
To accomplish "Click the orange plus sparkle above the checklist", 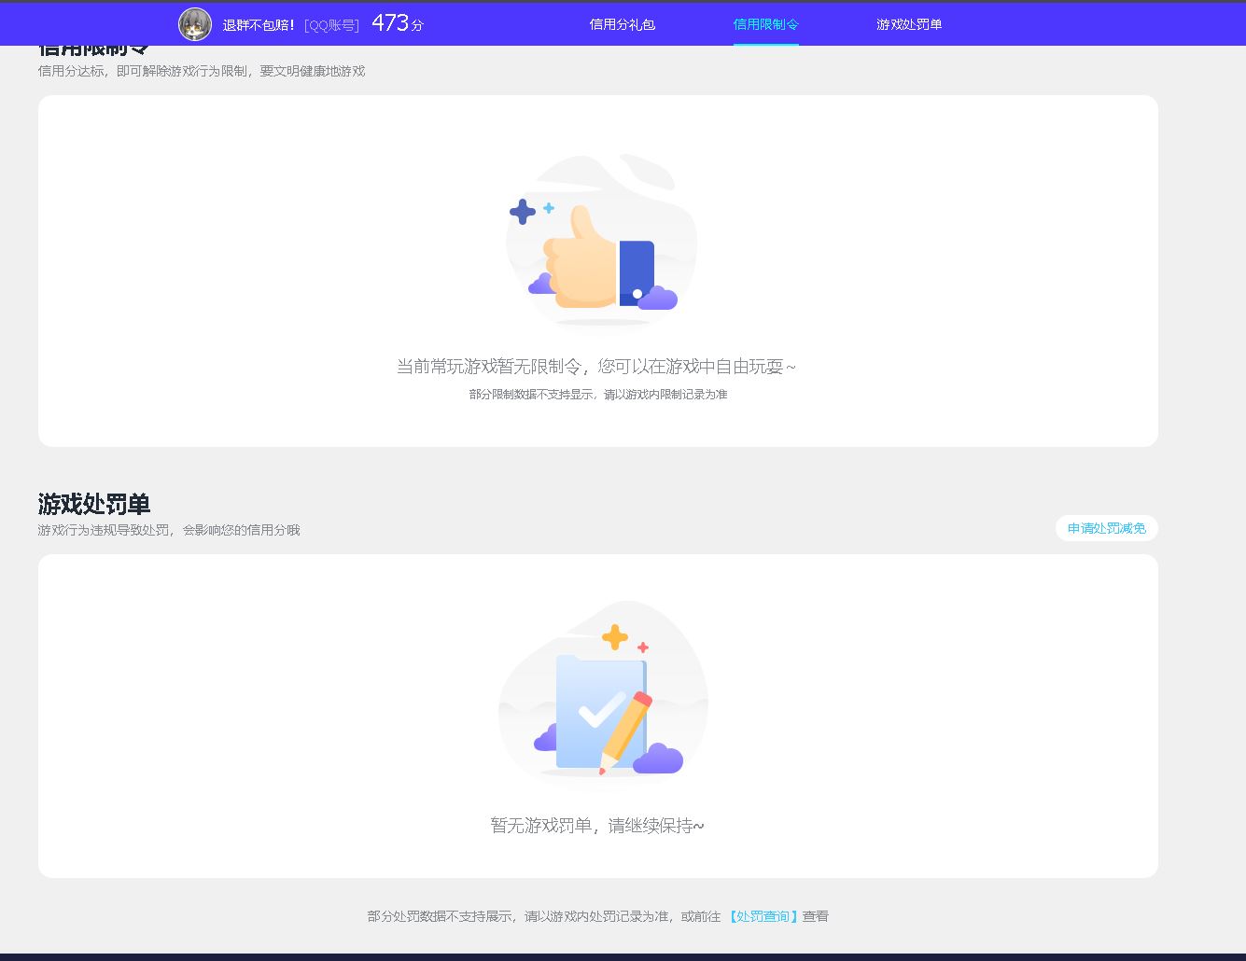I will pos(614,637).
